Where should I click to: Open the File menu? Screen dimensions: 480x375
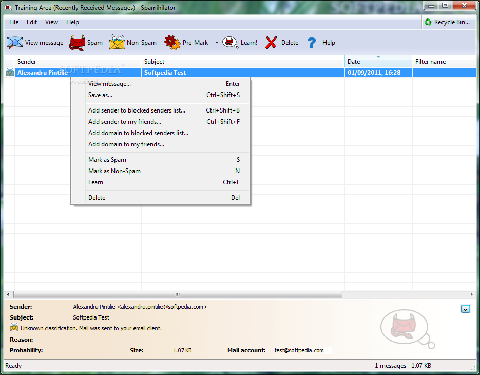point(14,22)
